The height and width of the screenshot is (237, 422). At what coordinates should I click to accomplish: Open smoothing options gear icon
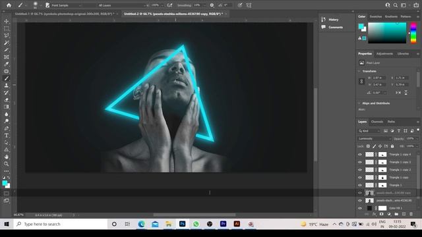[212, 5]
